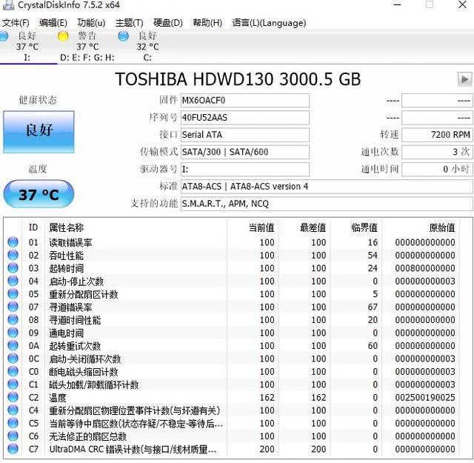Screen dimensions: 474x463
Task: Click status orb of row 07 寻道错误率
Action: point(13,307)
